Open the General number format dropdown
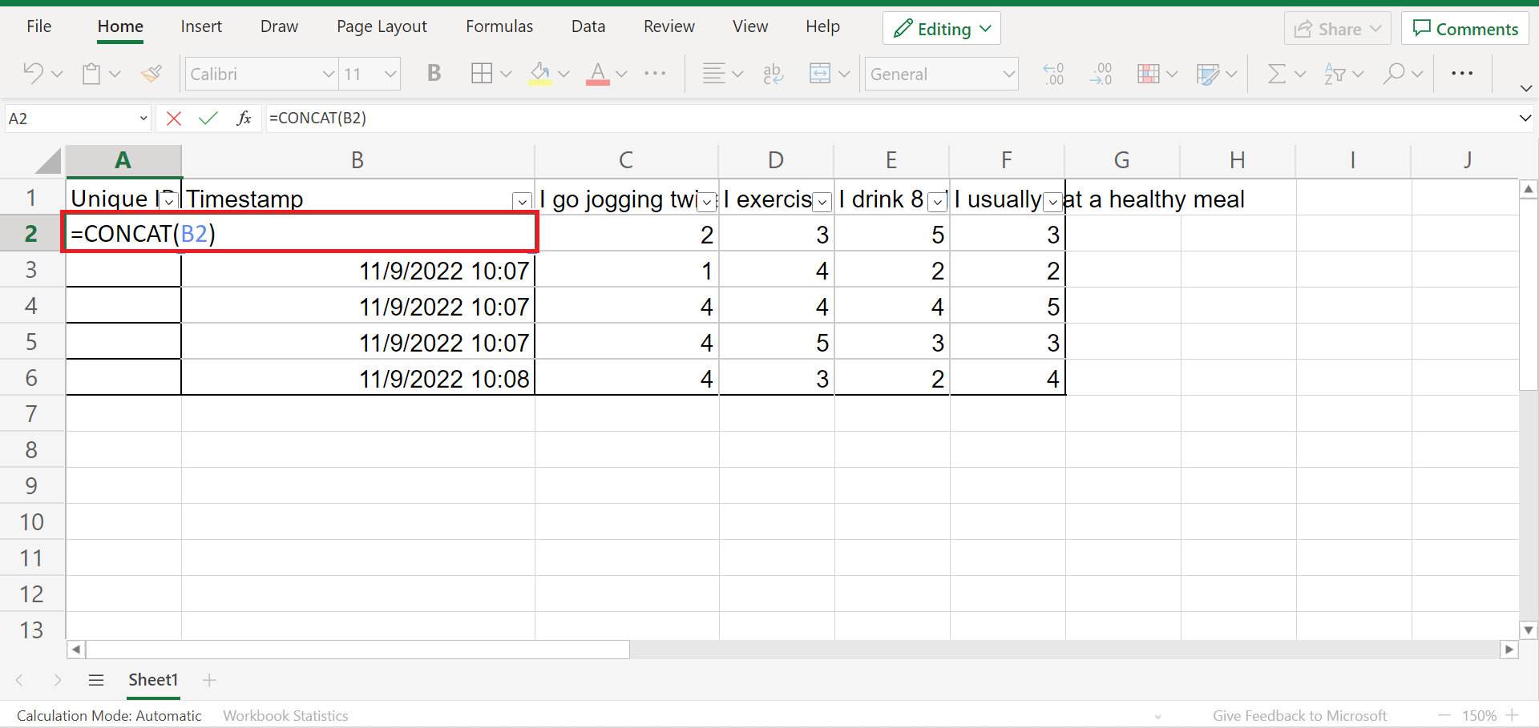Viewport: 1539px width, 728px height. [x=1008, y=74]
